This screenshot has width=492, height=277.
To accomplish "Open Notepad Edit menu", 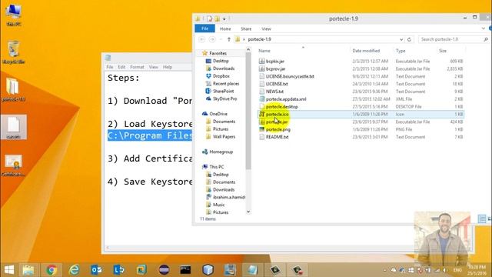I will click(x=121, y=67).
